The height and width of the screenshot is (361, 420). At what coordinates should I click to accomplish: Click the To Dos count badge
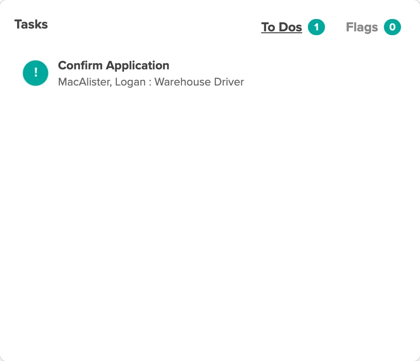tap(316, 27)
